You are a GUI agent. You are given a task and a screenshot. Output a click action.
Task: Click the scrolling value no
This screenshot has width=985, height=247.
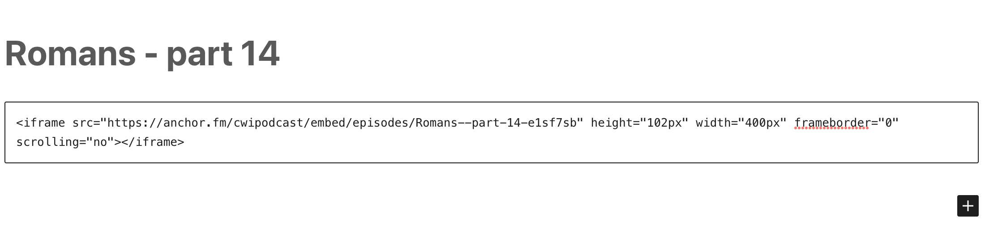(x=100, y=142)
